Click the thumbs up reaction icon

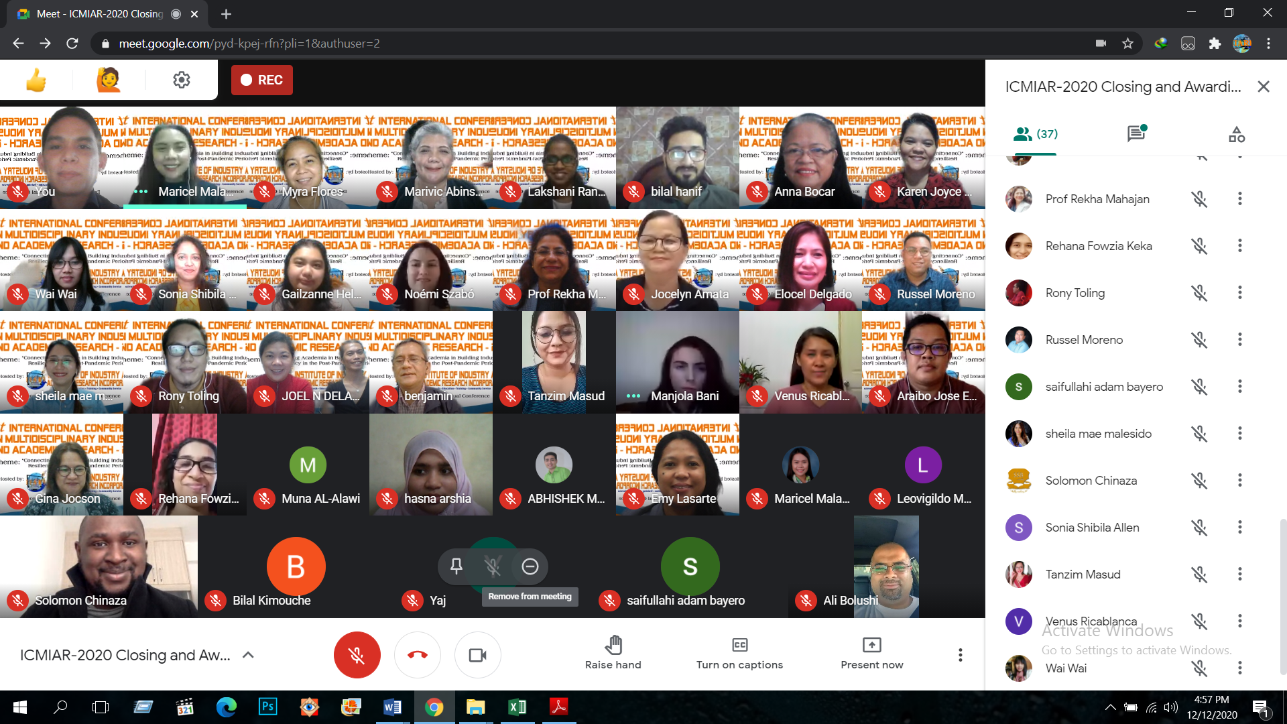[x=36, y=80]
